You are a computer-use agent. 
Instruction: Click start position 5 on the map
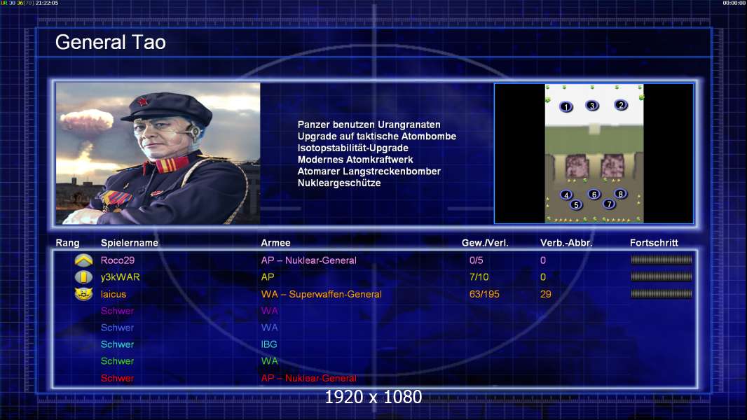[x=576, y=205]
